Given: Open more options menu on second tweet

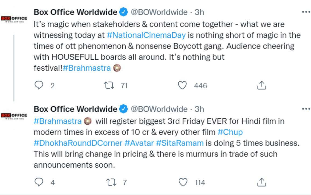Looking at the screenshot, I should (306, 109).
